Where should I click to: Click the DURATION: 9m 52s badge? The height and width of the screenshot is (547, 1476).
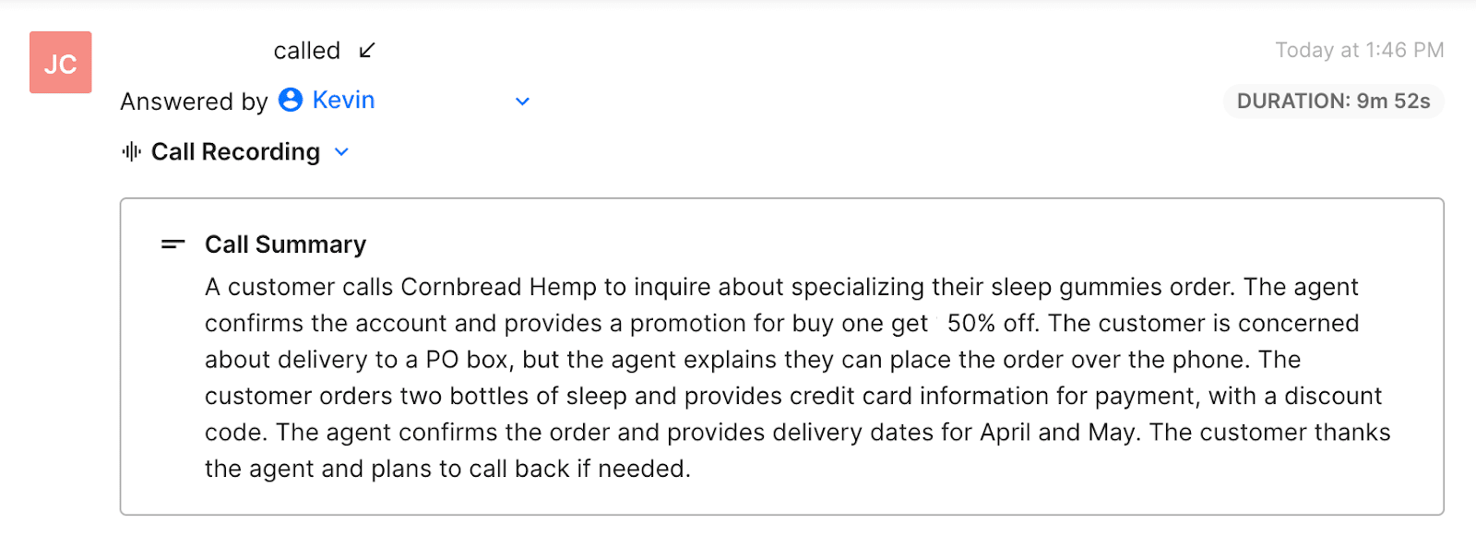tap(1332, 101)
